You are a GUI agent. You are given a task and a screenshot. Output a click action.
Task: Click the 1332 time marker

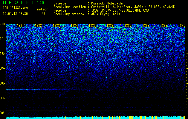[38, 26]
